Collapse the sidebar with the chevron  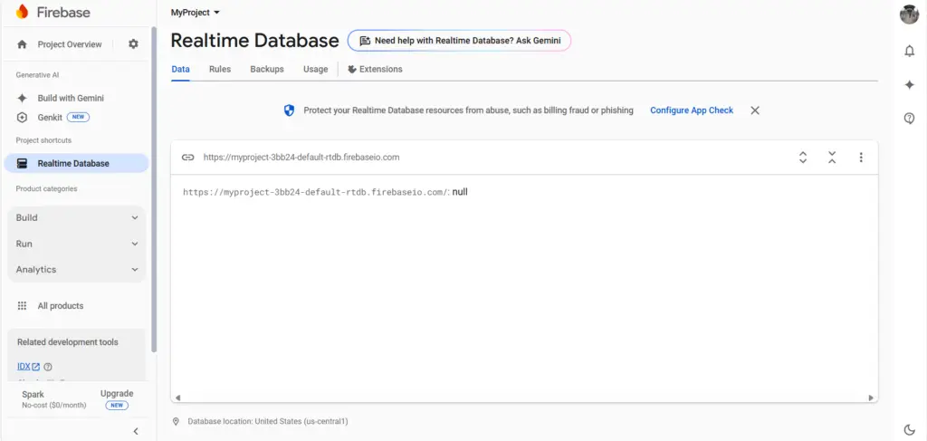point(136,431)
